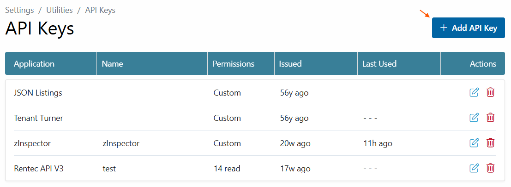Sort by the Application column header
This screenshot has height=187, width=511.
[x=34, y=63]
